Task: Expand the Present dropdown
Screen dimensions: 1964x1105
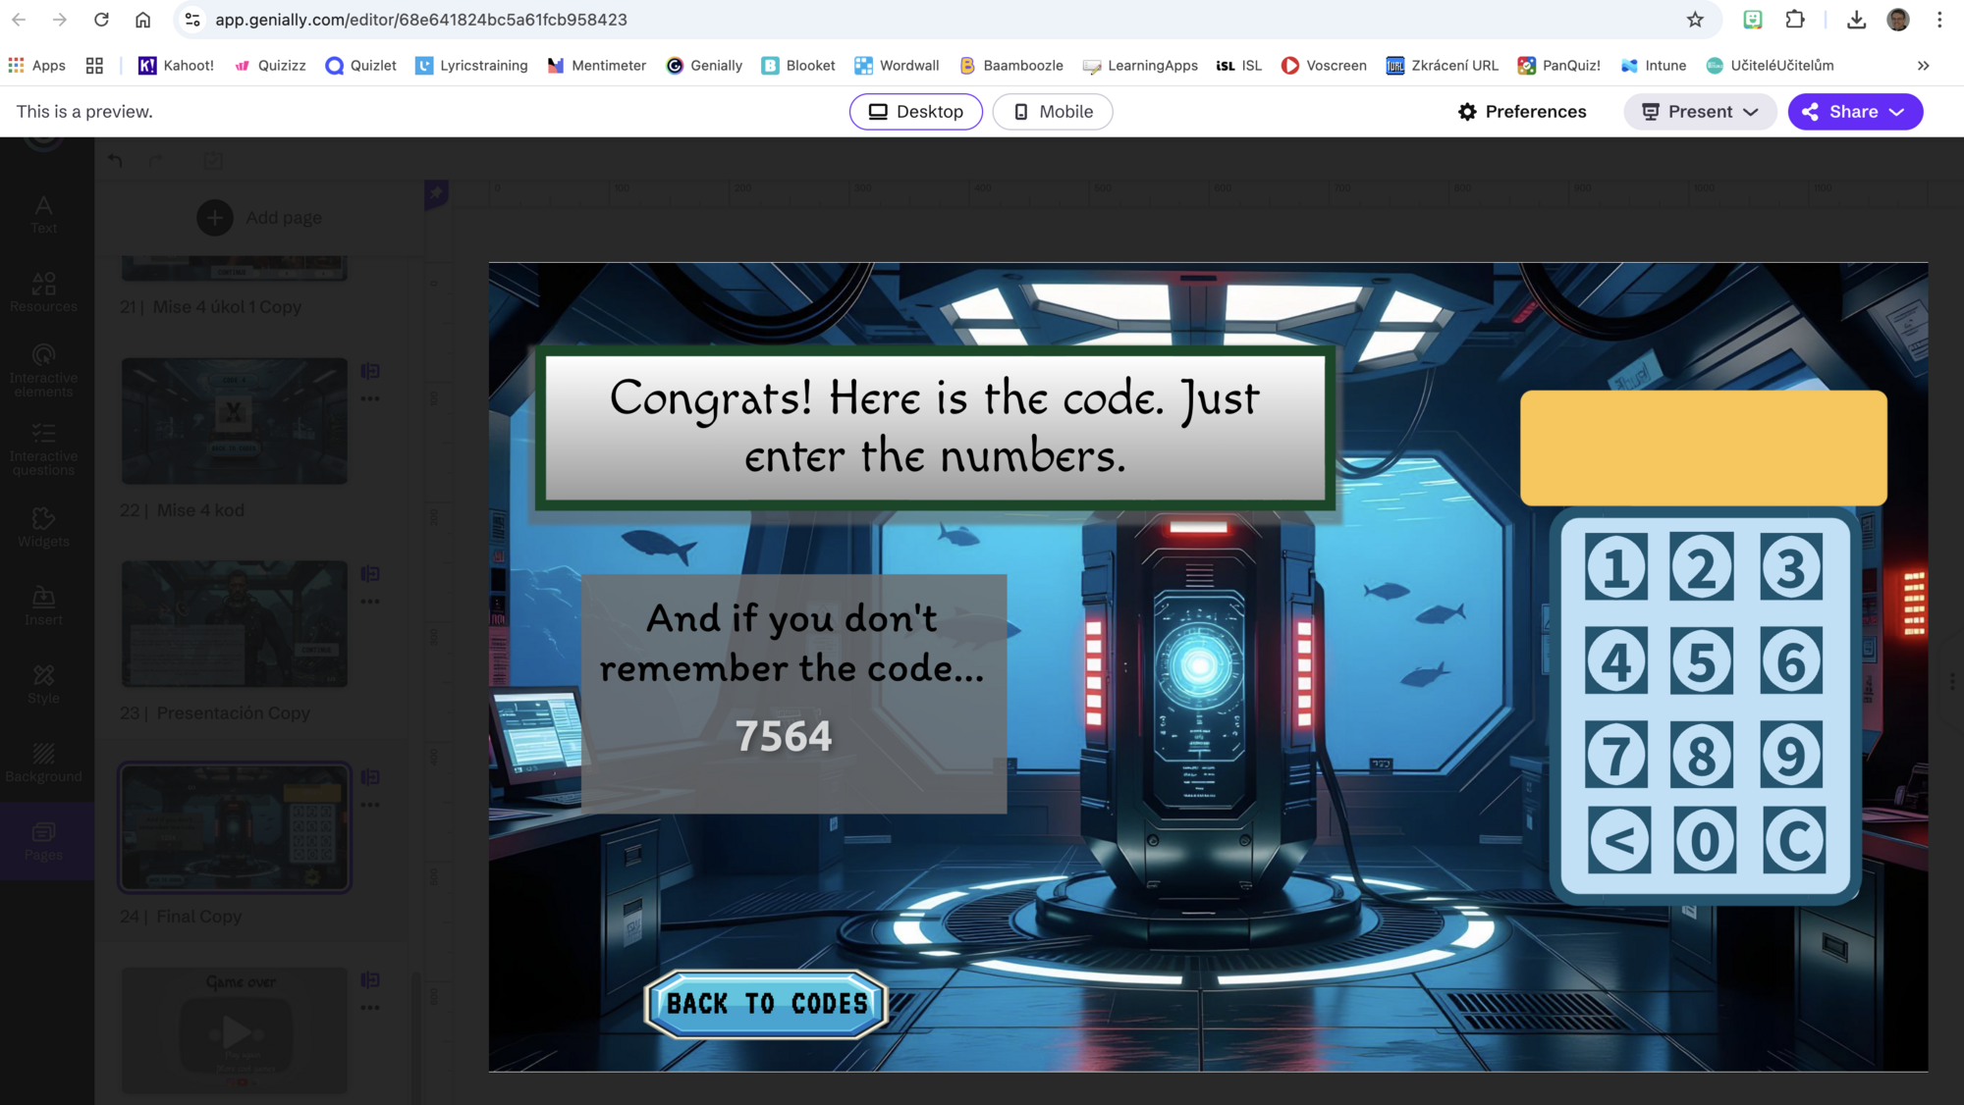Action: click(x=1700, y=112)
